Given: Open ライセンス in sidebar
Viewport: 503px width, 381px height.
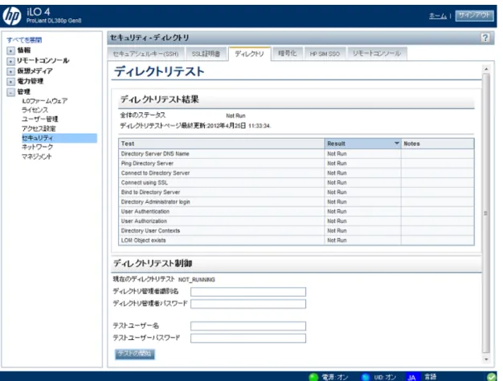Looking at the screenshot, I should [35, 110].
